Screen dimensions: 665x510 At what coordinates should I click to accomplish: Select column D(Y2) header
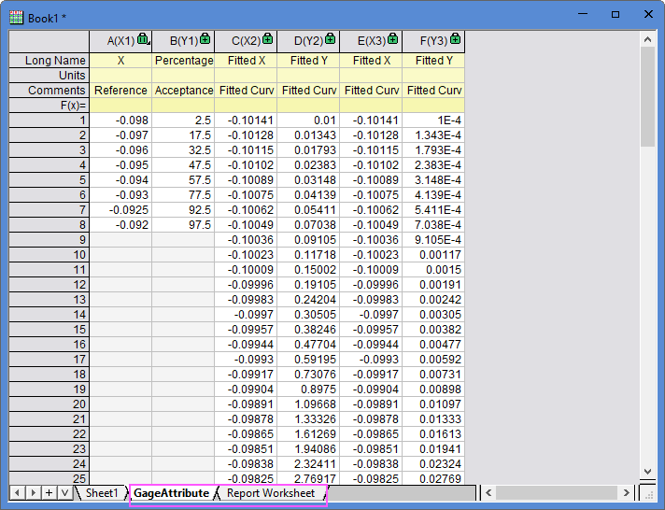[x=308, y=41]
